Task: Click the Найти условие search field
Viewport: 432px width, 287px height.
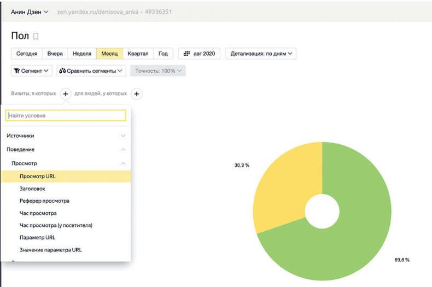Action: click(x=66, y=115)
